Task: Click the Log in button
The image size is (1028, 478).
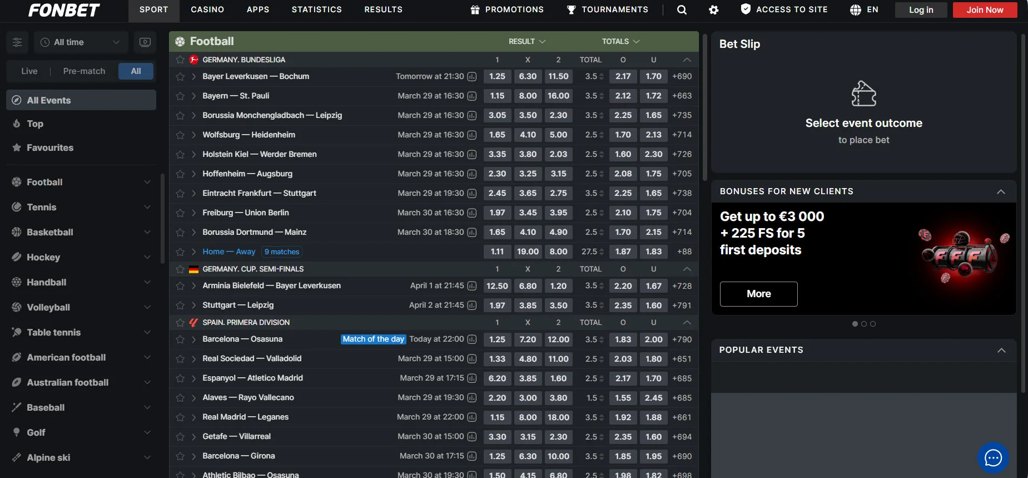Action: pos(921,10)
